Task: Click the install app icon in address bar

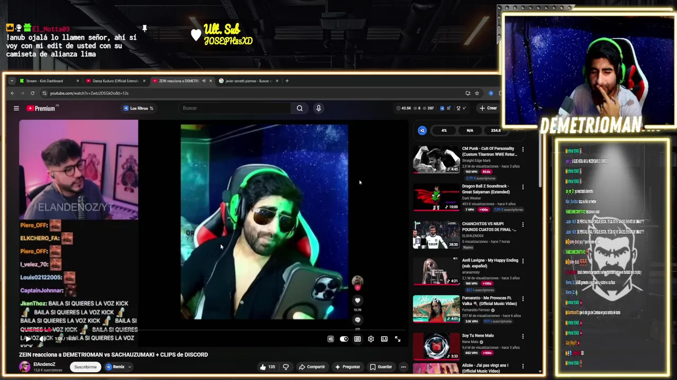Action: [468, 93]
